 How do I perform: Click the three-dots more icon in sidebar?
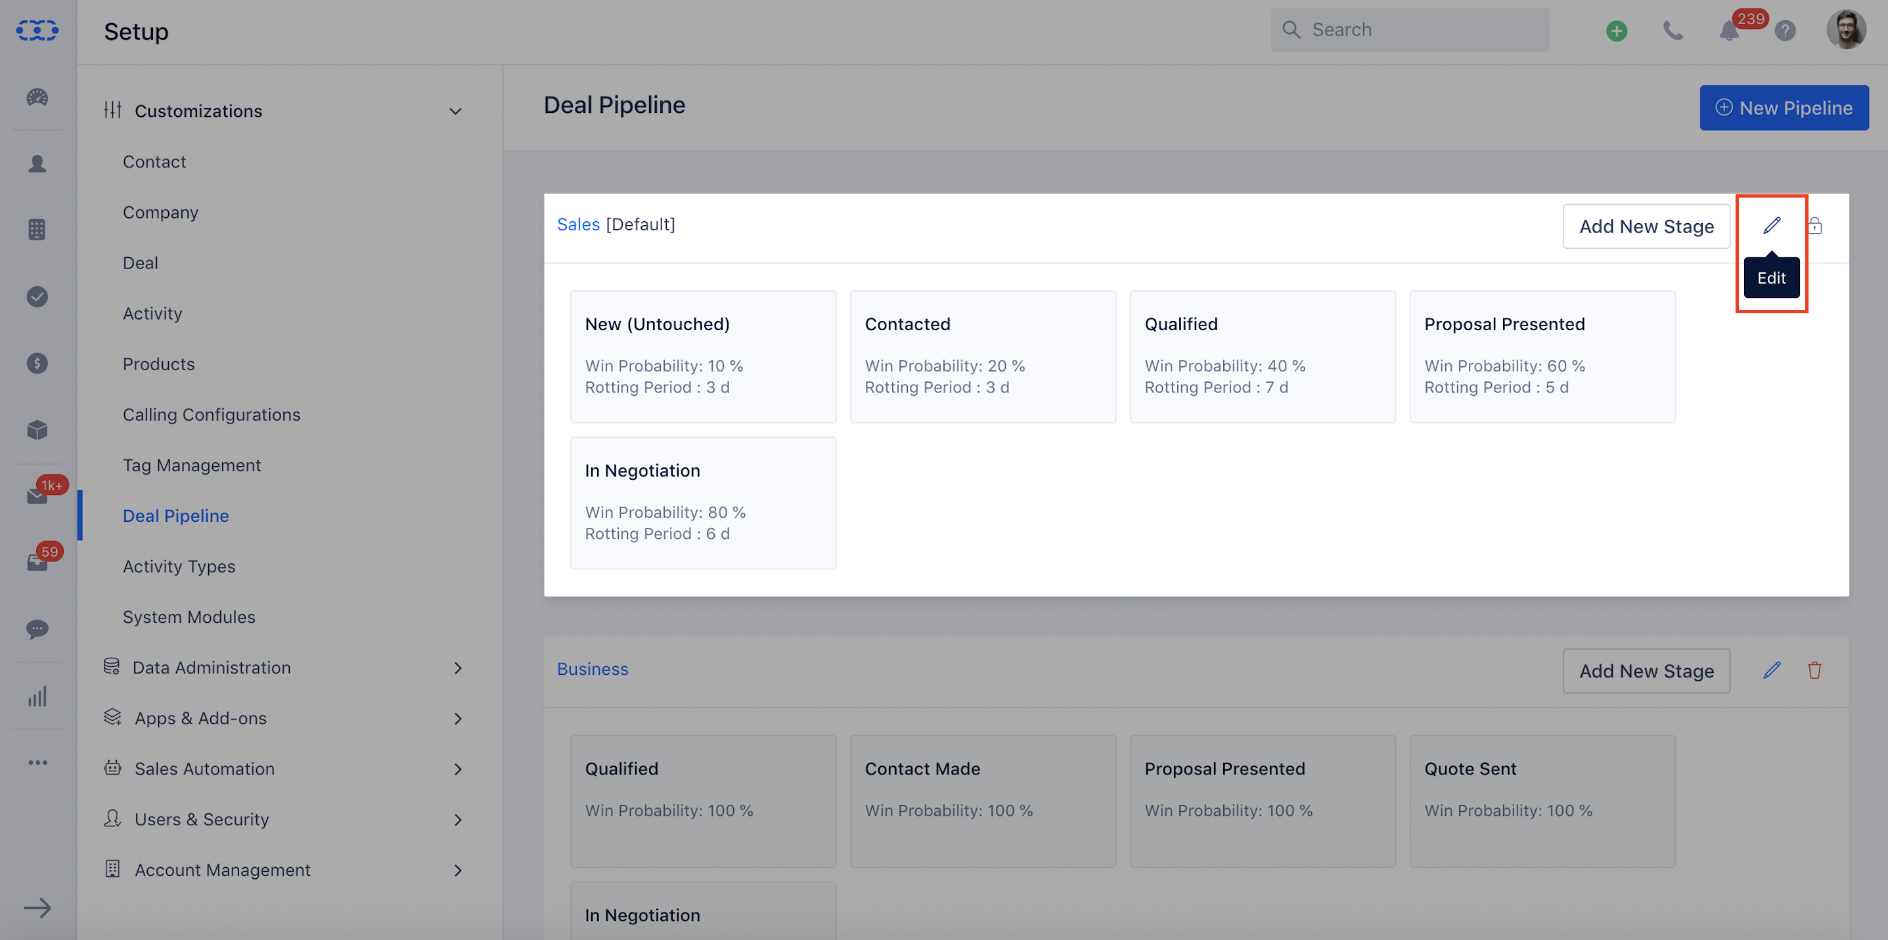pos(37,762)
